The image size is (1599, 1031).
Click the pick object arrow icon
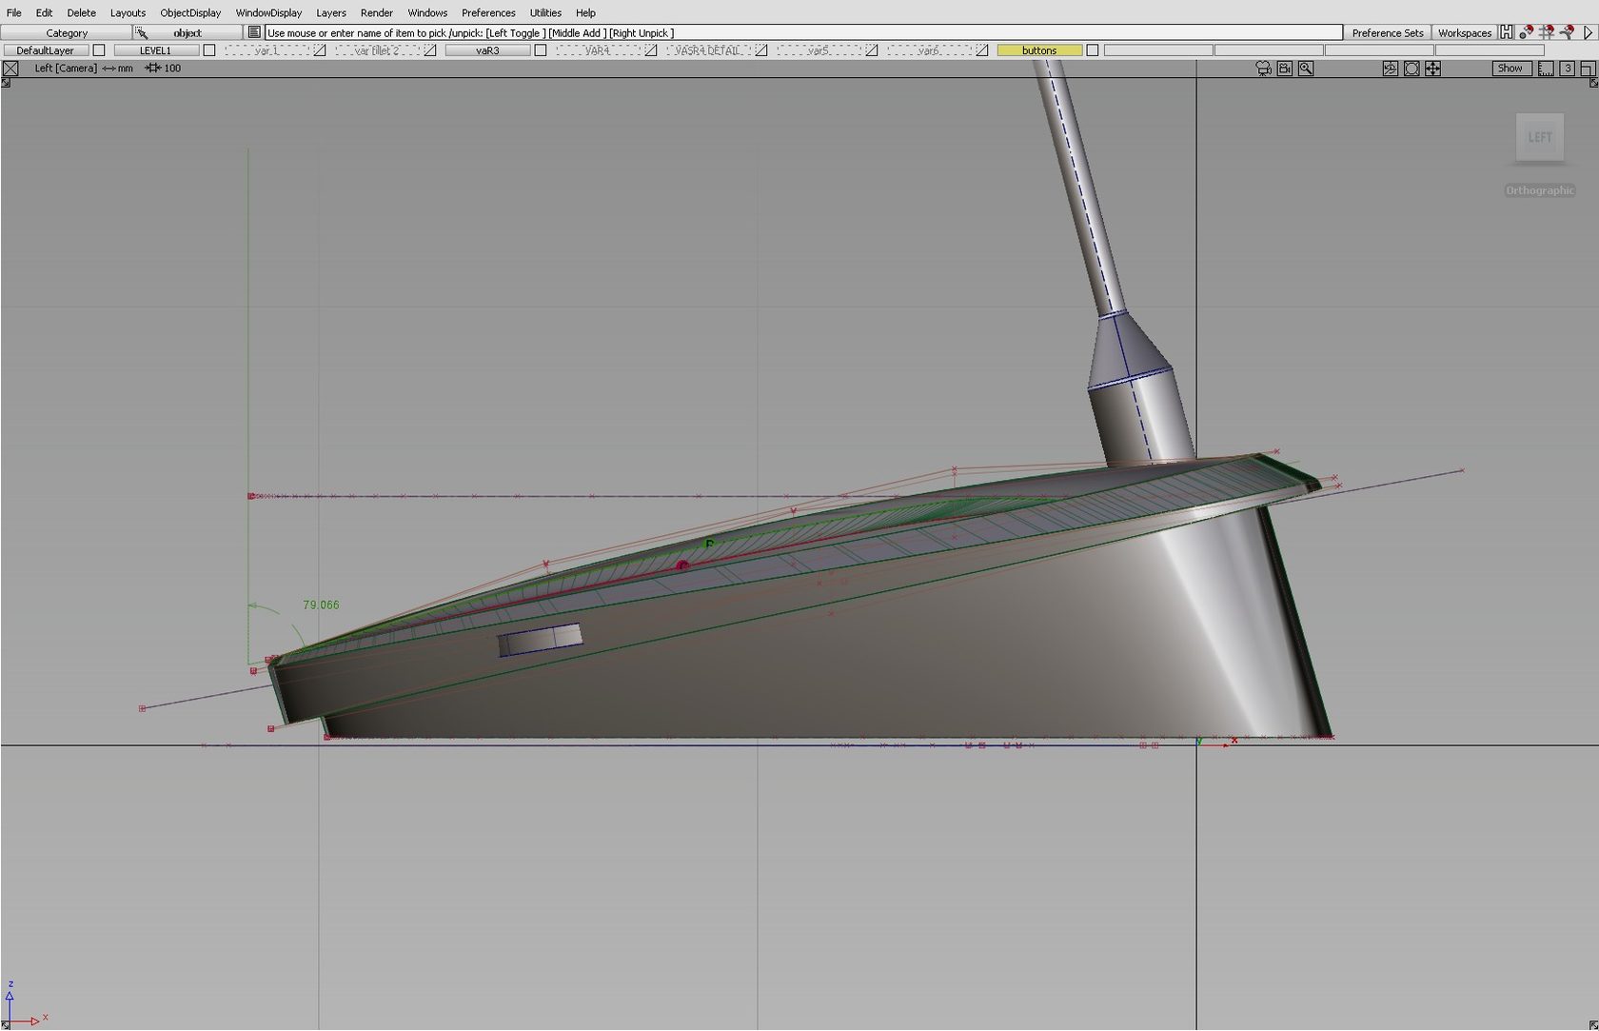pos(141,32)
